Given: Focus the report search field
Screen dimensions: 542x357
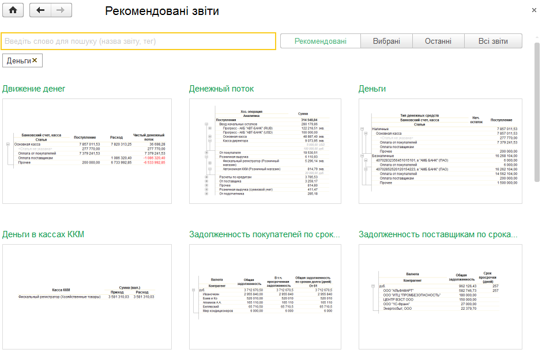Looking at the screenshot, I should pos(138,41).
